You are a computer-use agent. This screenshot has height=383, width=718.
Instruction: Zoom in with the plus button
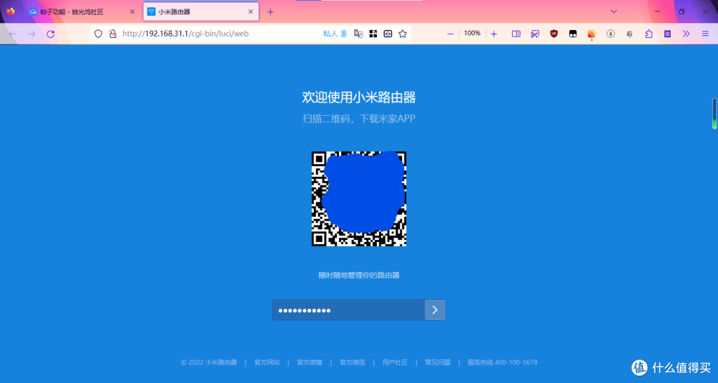[493, 34]
